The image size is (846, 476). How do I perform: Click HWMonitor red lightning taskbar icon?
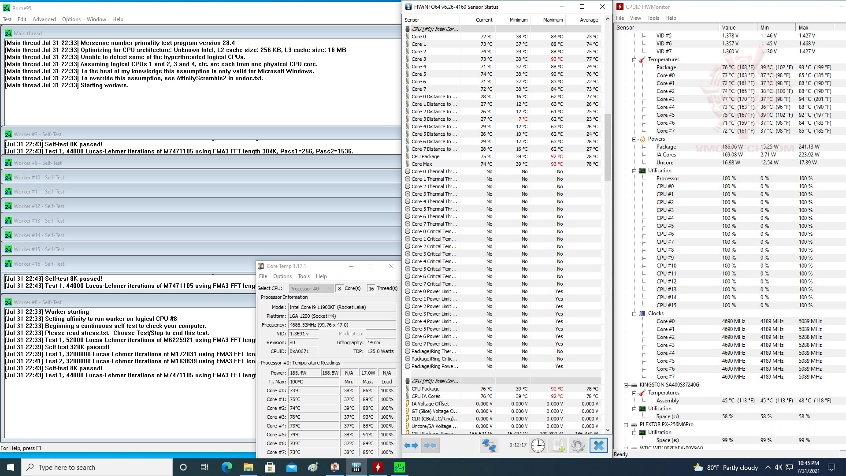pos(378,467)
